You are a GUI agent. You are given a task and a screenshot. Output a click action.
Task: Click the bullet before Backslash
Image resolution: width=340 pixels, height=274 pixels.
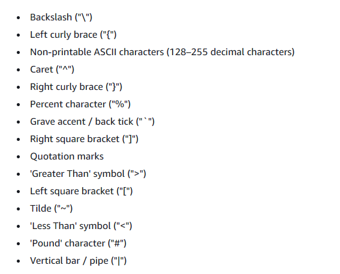point(19,17)
